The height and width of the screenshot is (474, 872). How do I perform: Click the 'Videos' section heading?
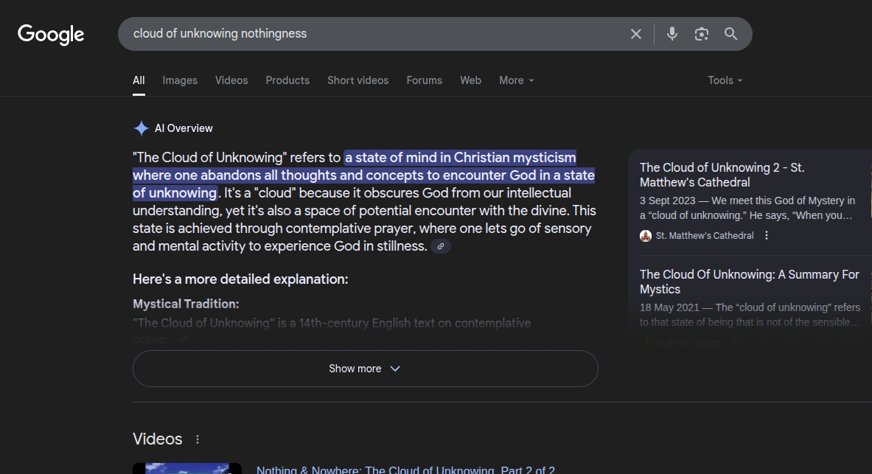click(158, 439)
